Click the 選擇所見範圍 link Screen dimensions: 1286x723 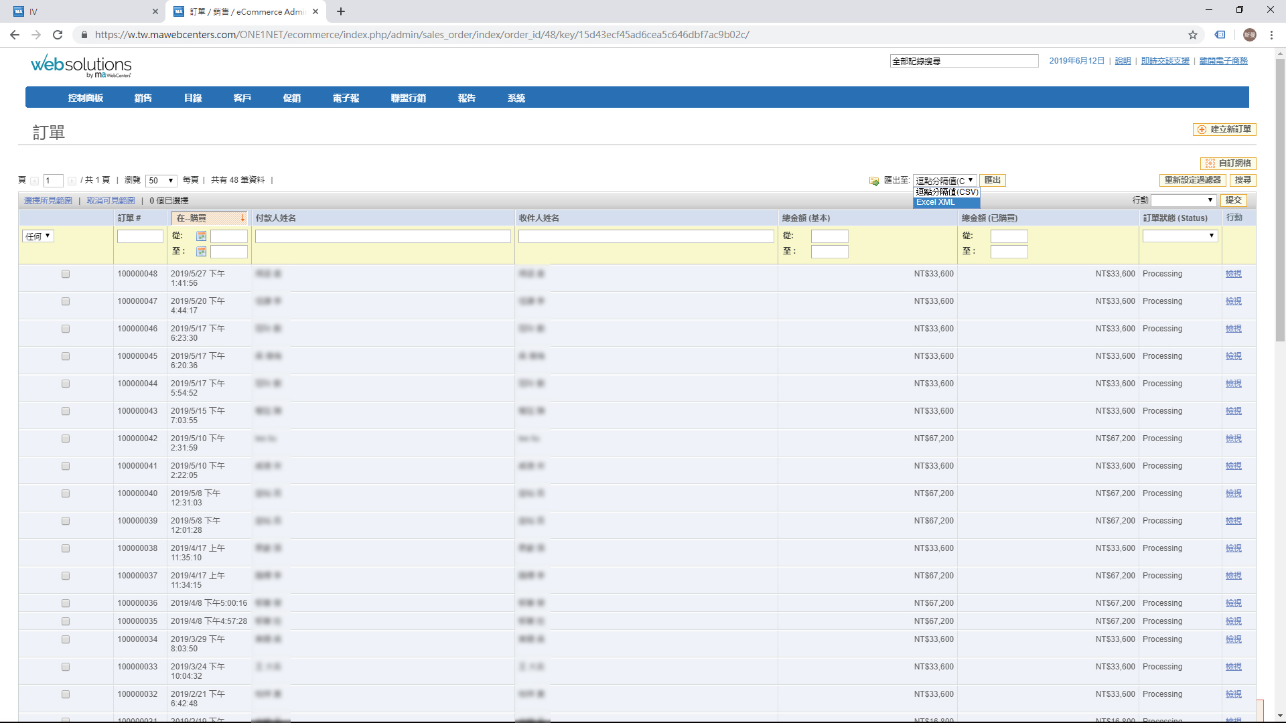pos(48,201)
